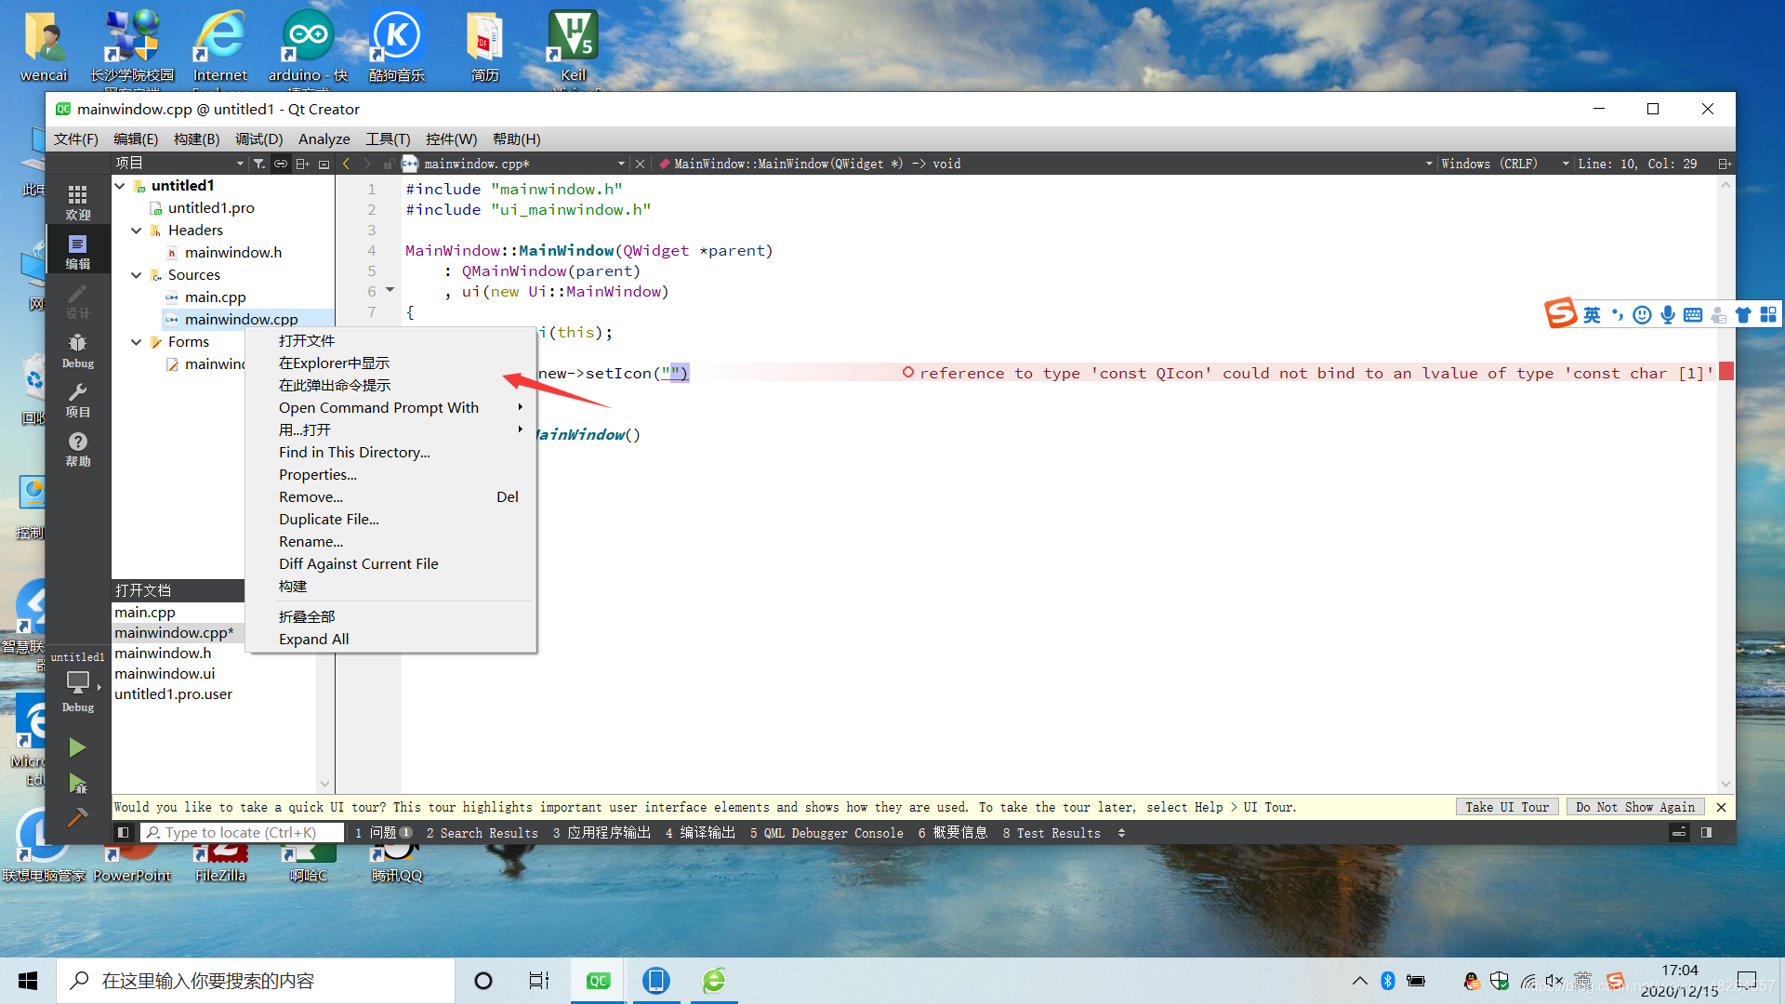Click the Build hammer icon

click(77, 818)
